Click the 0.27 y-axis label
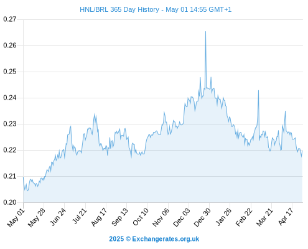This screenshot has width=308, height=249. tap(10, 19)
